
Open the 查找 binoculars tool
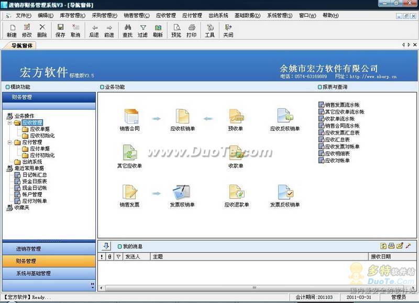(x=127, y=30)
